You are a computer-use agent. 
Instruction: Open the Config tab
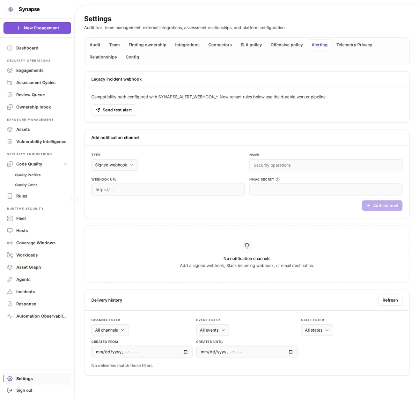tap(132, 57)
